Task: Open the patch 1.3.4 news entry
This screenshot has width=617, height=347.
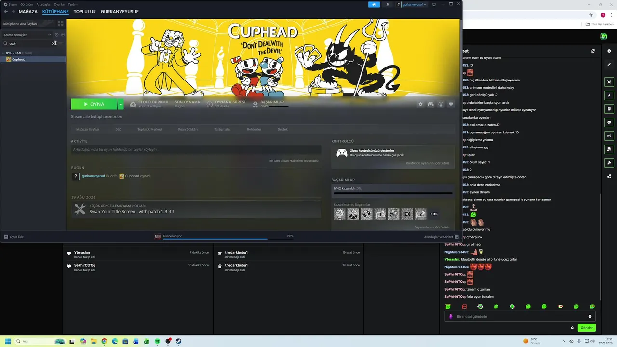Action: [x=196, y=209]
